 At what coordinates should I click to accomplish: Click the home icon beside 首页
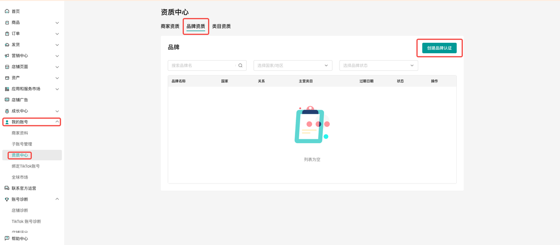click(x=7, y=11)
